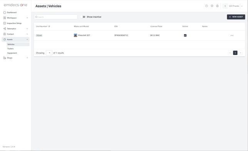Viewport: 248px width, 151px height.
Task: Go to next page arrow
Action: pos(240,53)
